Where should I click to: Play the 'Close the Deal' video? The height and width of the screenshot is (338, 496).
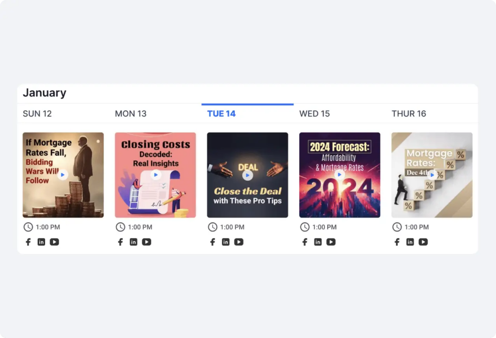(248, 175)
